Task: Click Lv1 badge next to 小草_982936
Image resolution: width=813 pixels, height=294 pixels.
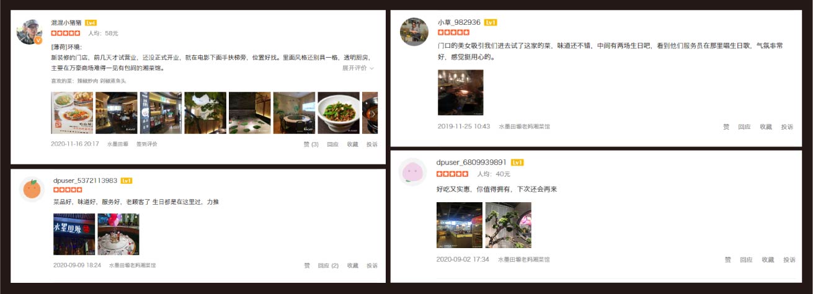Action: tap(491, 22)
